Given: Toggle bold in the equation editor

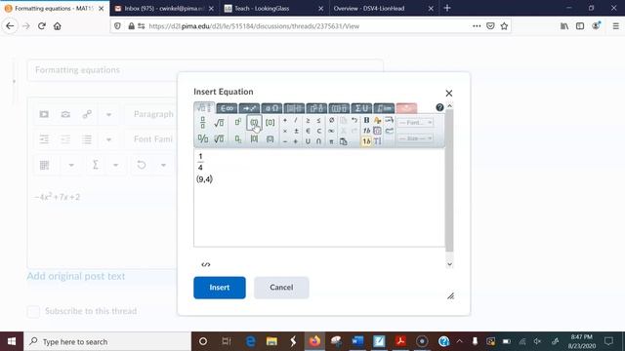Looking at the screenshot, I should coord(366,120).
